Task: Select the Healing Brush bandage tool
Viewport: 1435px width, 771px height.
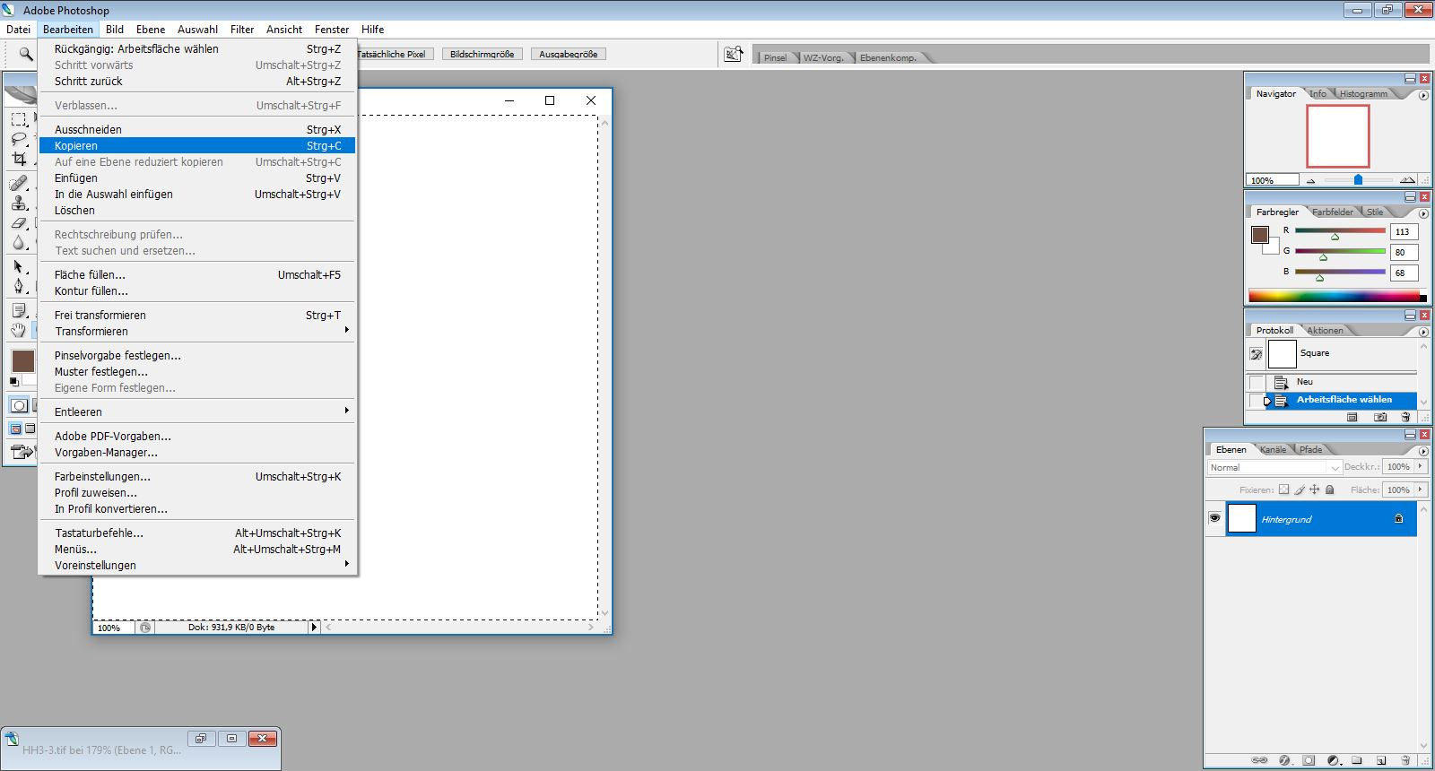Action: pos(19,183)
